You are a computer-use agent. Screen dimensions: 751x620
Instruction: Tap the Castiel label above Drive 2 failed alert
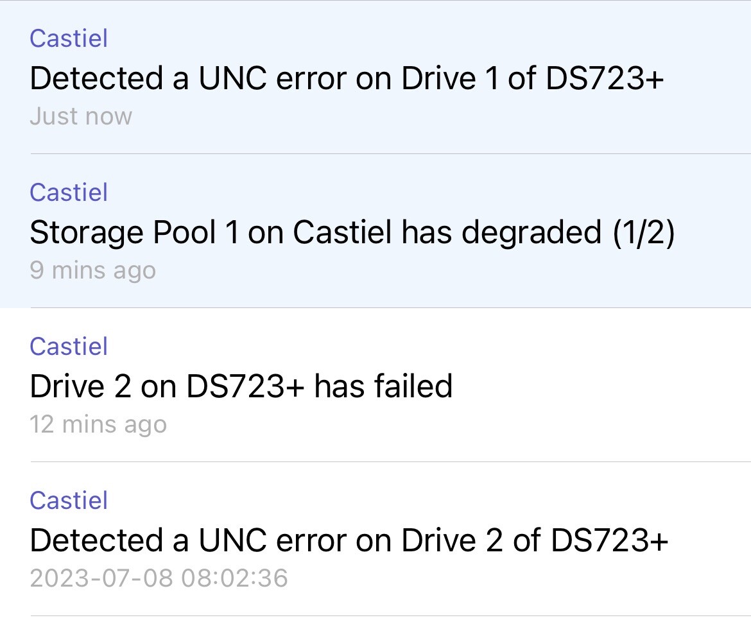tap(69, 347)
